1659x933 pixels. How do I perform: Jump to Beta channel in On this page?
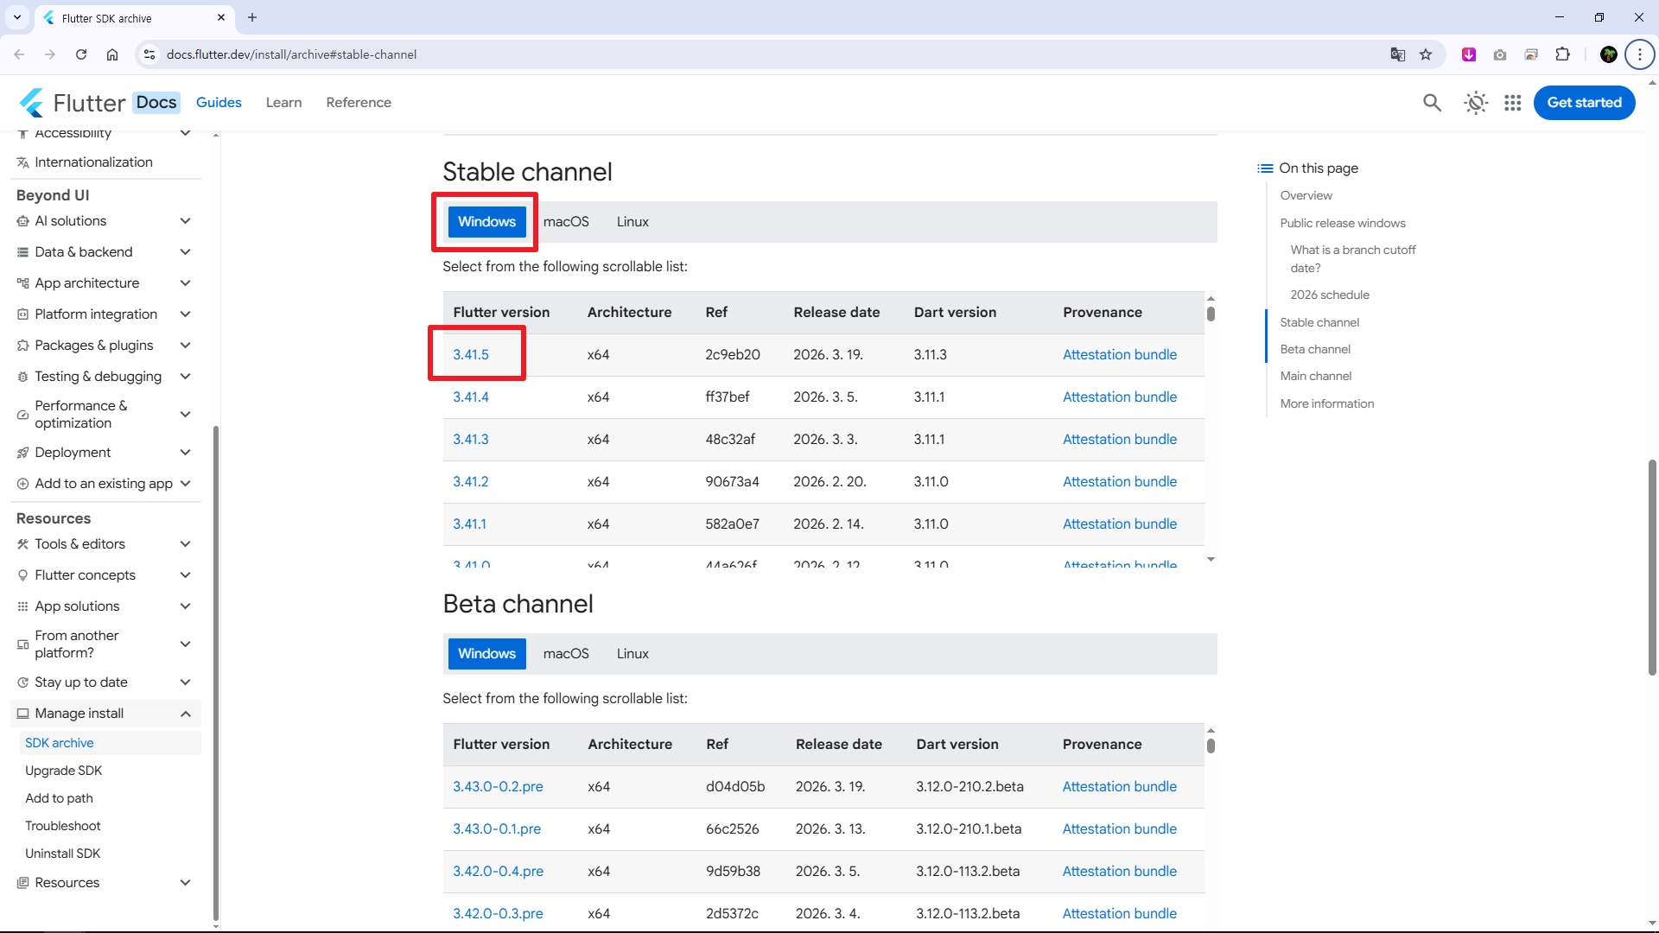click(1315, 349)
